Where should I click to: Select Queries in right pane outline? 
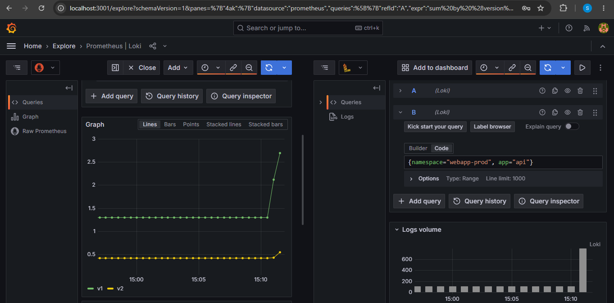350,102
